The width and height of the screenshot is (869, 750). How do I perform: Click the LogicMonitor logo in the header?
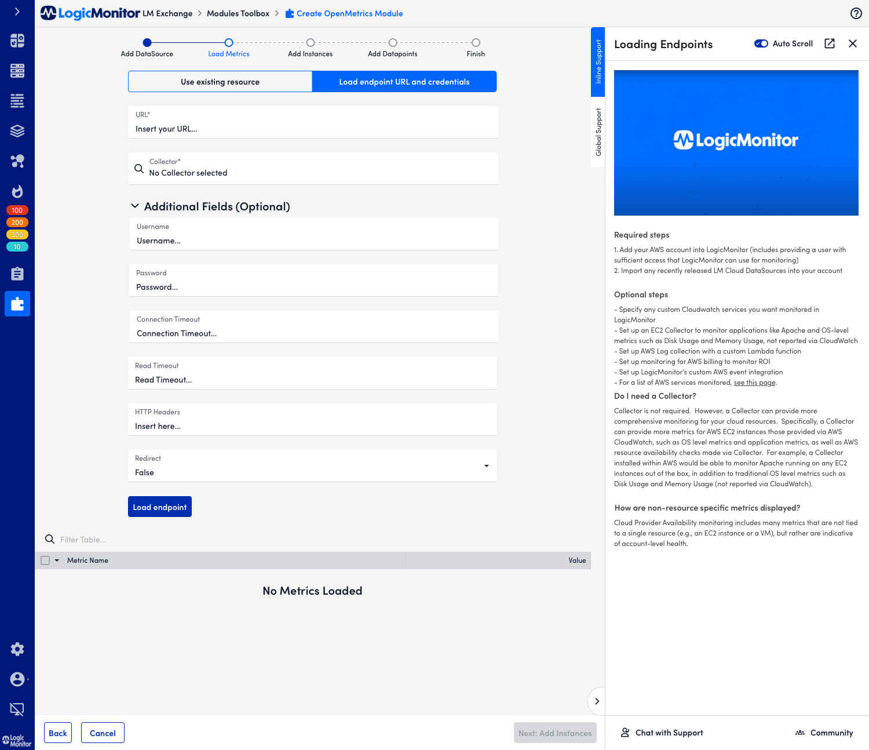90,13
